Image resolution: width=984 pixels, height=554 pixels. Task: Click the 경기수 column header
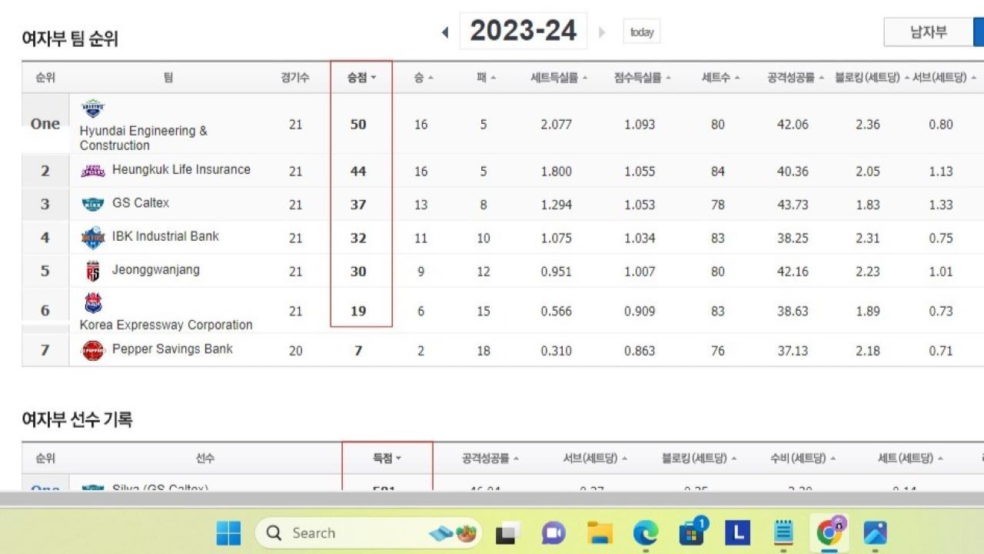pos(295,78)
